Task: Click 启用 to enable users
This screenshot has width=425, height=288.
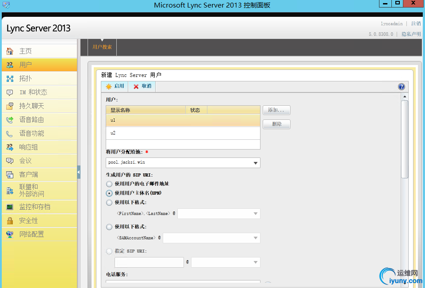Action: click(x=115, y=87)
